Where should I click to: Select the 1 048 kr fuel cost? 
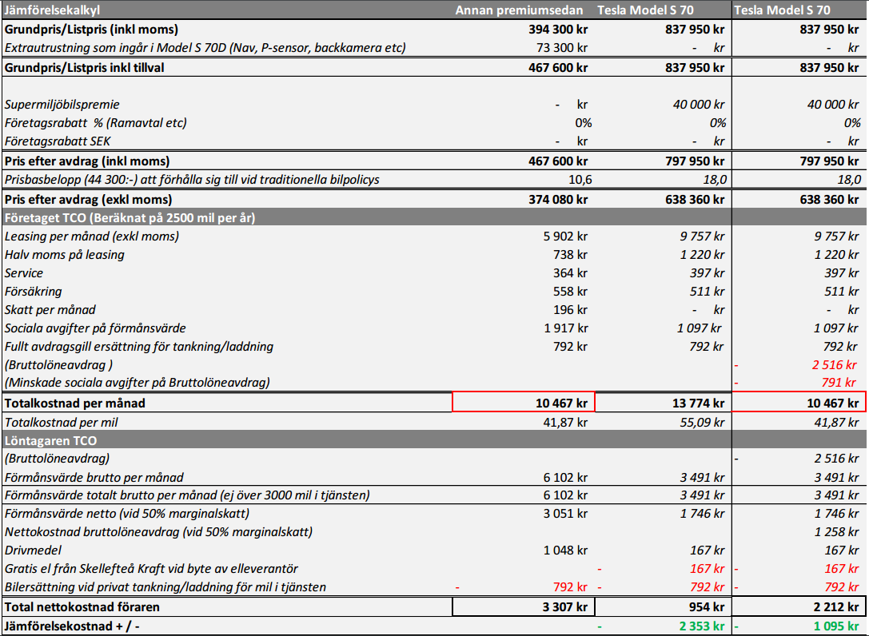tap(566, 551)
